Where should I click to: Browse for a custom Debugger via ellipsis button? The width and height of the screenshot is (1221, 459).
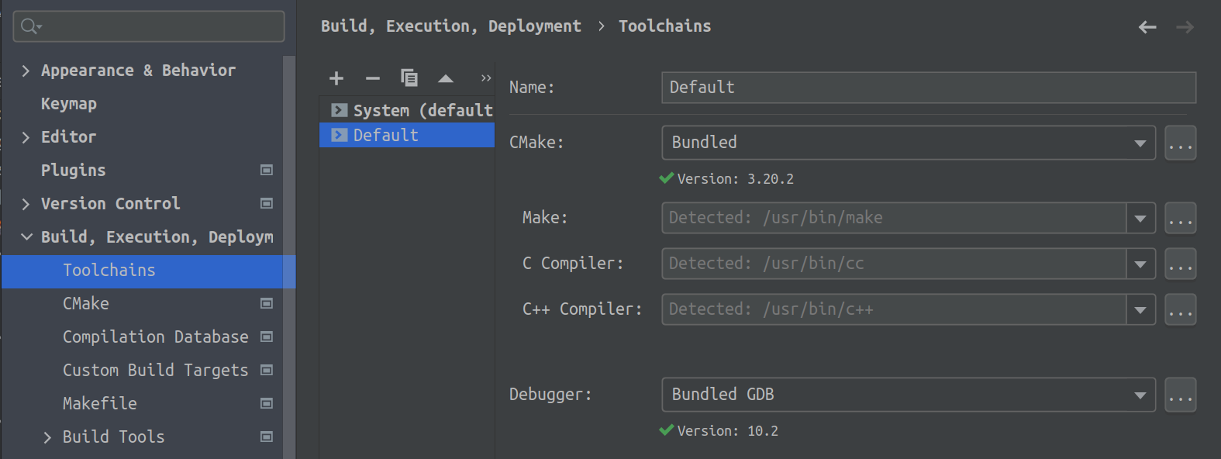pos(1180,395)
